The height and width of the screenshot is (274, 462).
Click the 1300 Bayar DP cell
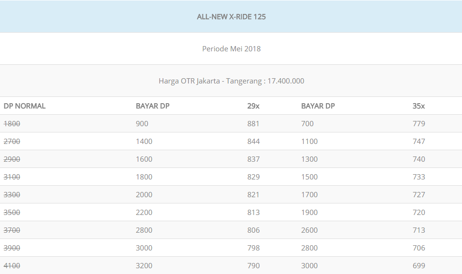(x=310, y=159)
